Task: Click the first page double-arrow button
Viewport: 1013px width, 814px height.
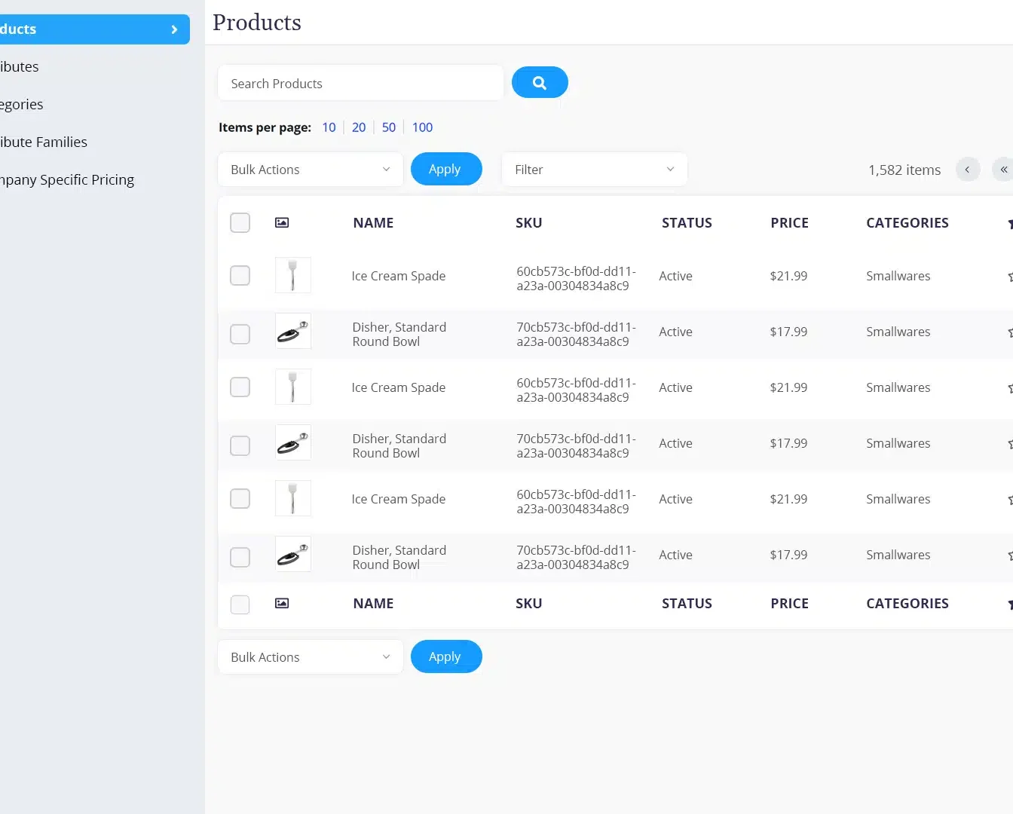Action: click(x=1003, y=170)
